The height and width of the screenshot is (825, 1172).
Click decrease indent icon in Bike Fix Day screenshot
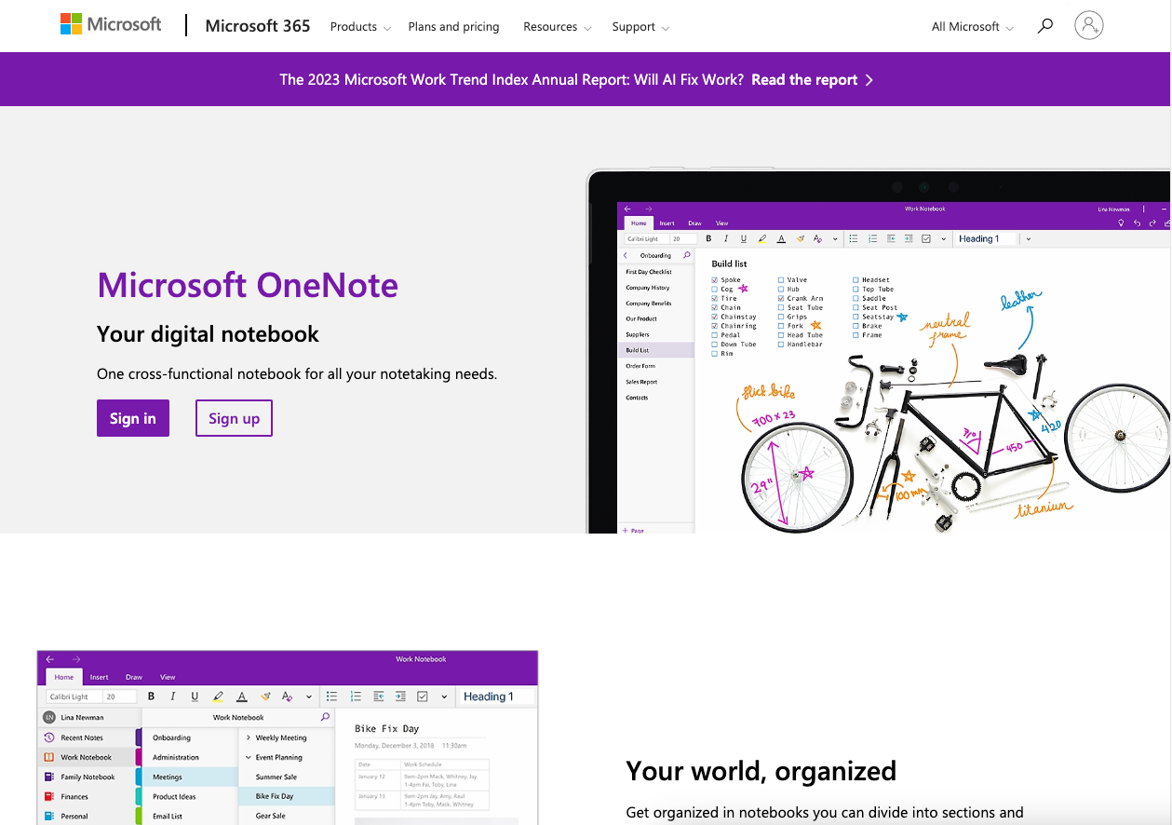[x=378, y=697]
